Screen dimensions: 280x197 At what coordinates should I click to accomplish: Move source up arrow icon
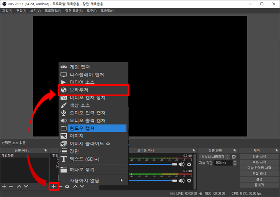point(75,187)
